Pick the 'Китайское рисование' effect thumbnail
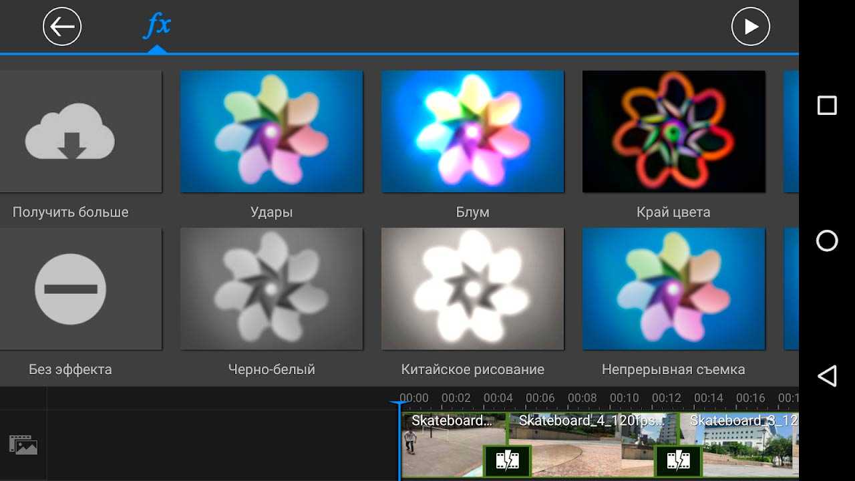855x481 pixels. 472,289
